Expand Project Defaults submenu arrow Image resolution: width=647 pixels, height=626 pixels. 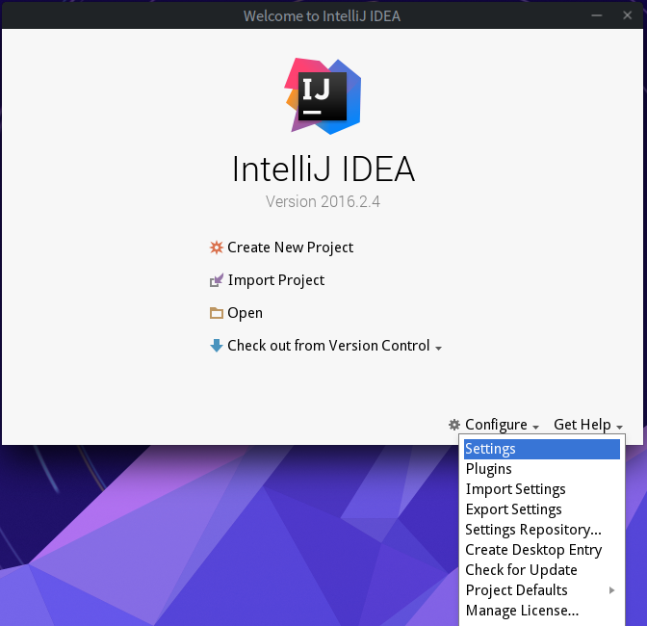click(x=612, y=590)
